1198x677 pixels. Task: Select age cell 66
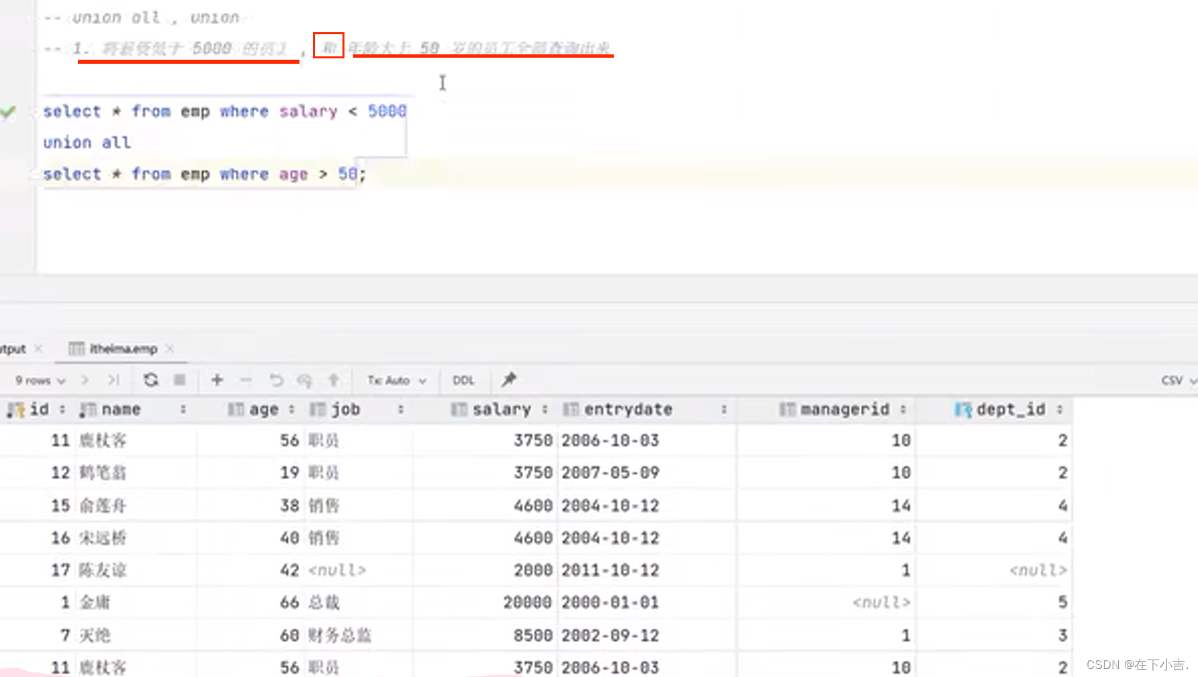click(289, 603)
